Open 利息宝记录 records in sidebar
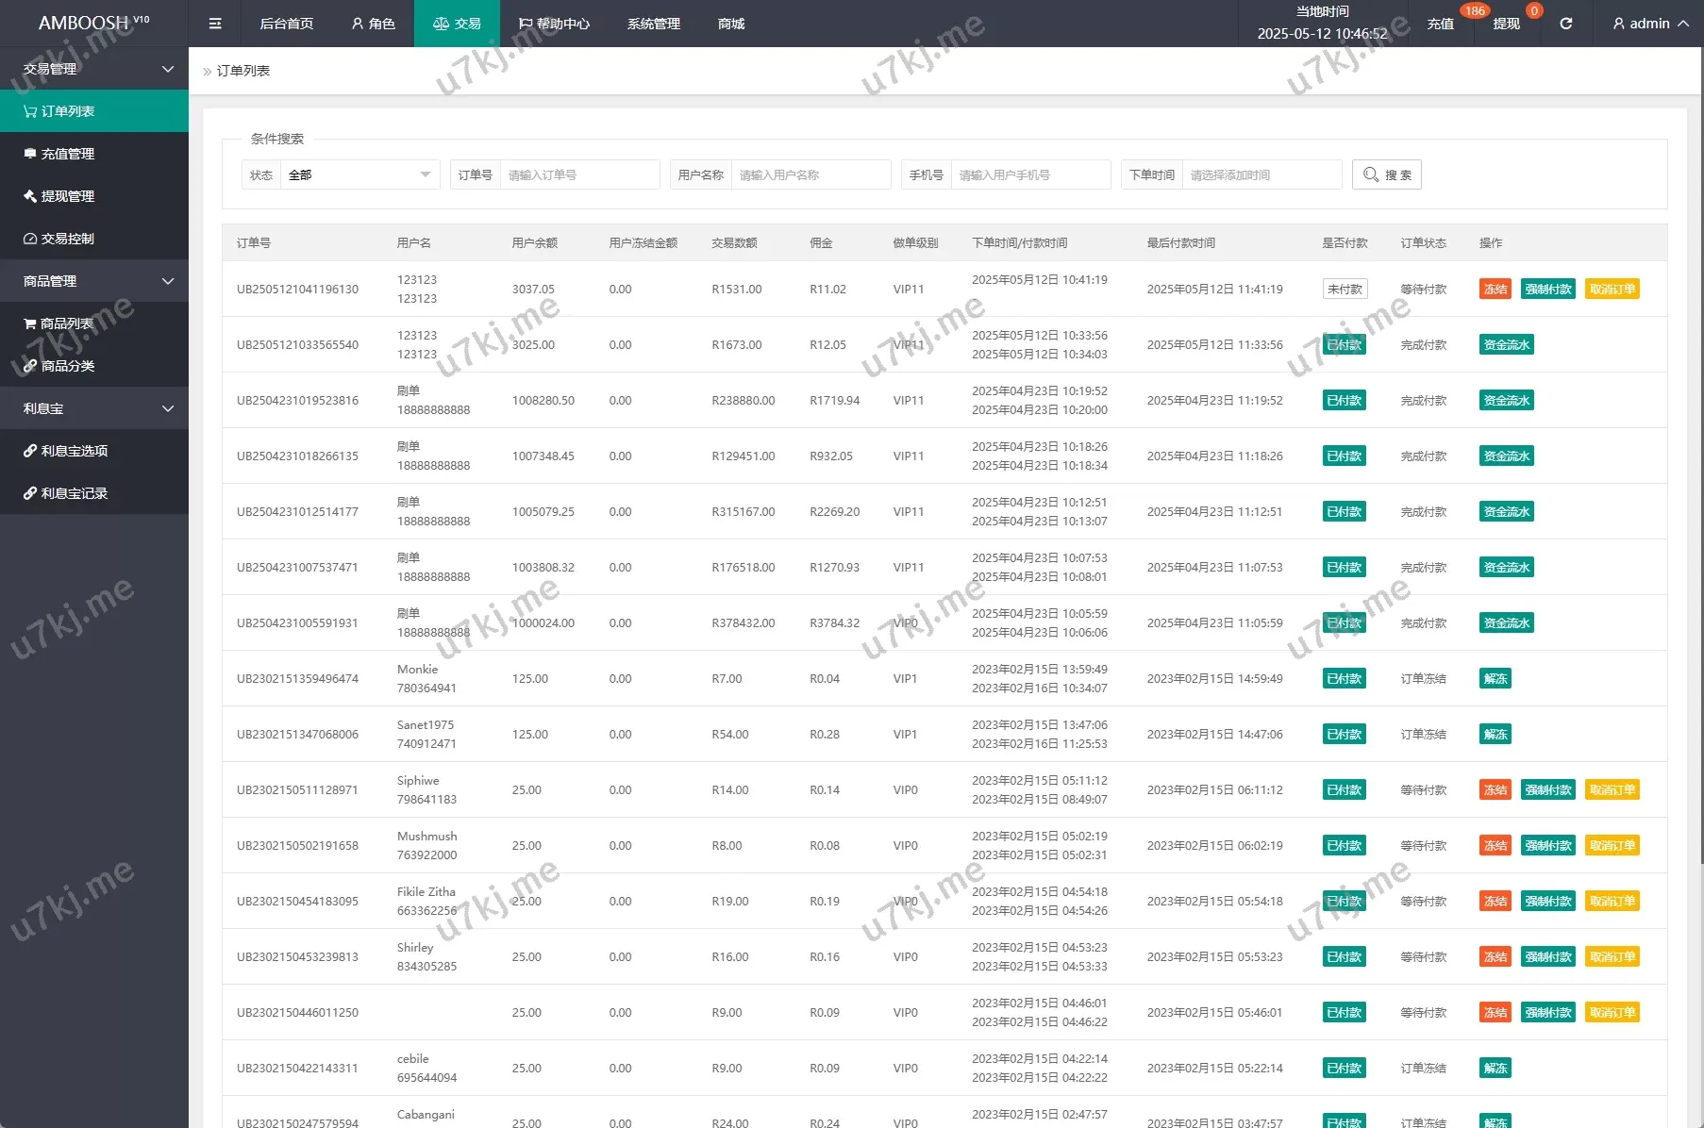Image resolution: width=1704 pixels, height=1128 pixels. [x=74, y=493]
